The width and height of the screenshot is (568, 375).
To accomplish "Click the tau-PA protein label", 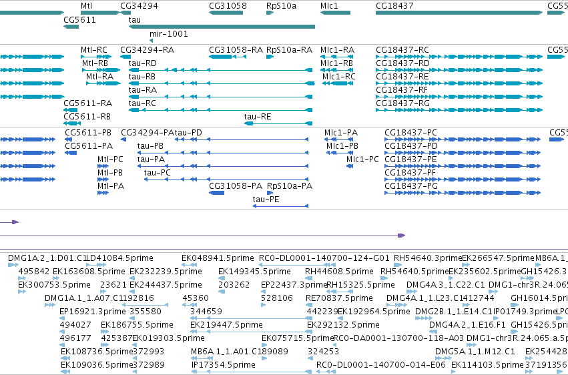I will coord(151,159).
